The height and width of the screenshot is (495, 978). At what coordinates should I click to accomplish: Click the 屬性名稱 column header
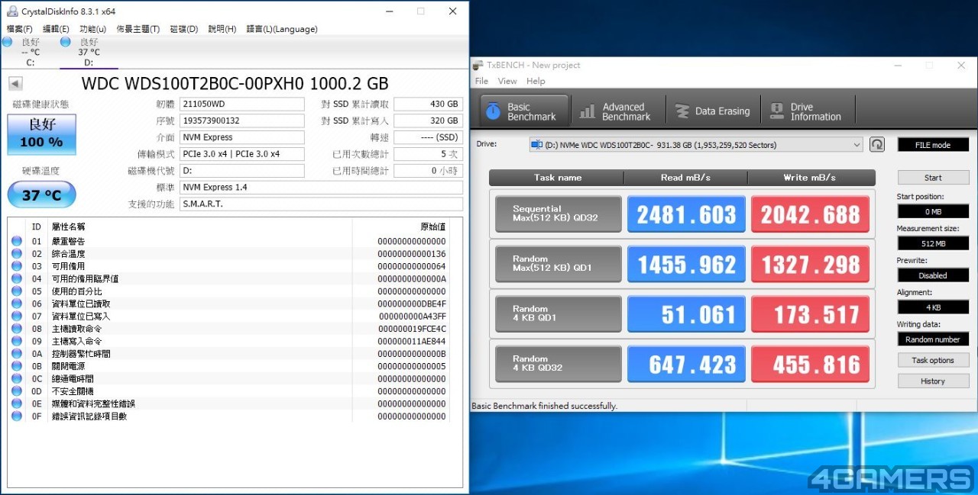[x=69, y=227]
